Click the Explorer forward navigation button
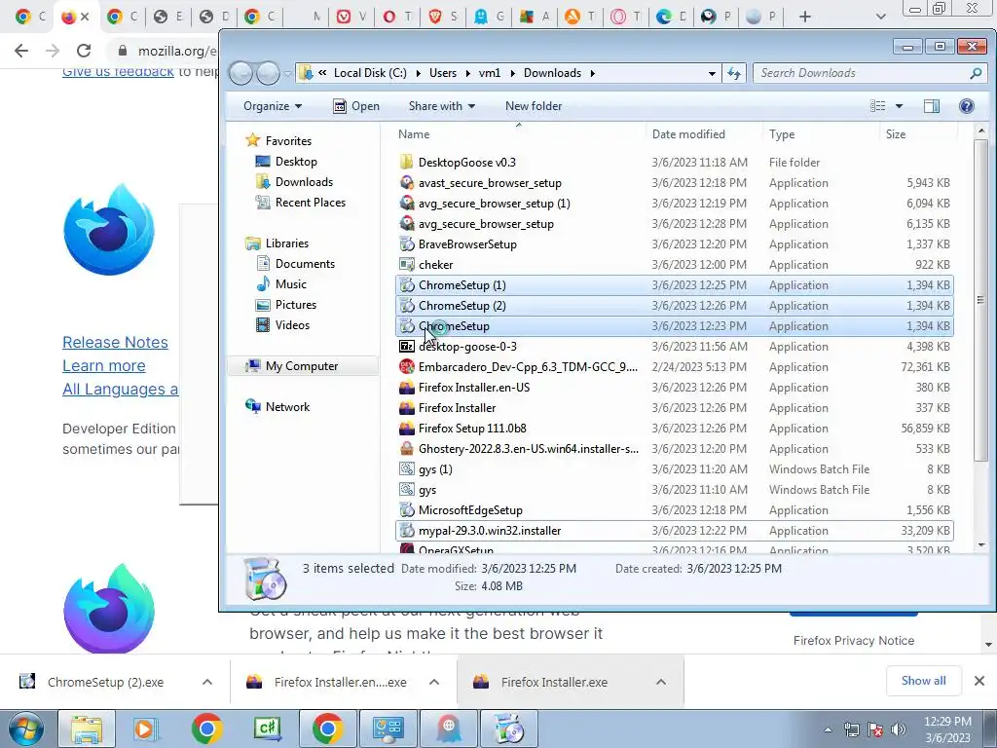 point(268,73)
